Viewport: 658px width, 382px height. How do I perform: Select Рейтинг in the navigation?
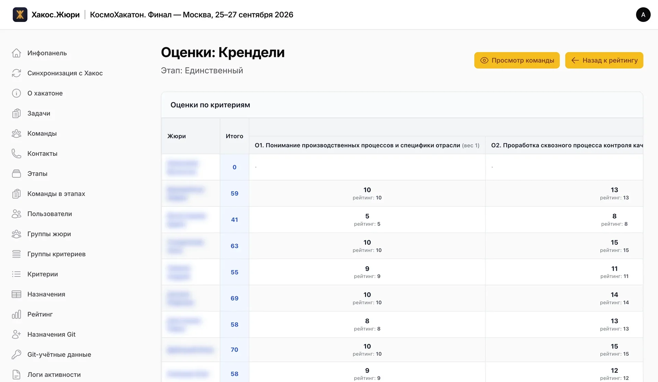pos(40,314)
